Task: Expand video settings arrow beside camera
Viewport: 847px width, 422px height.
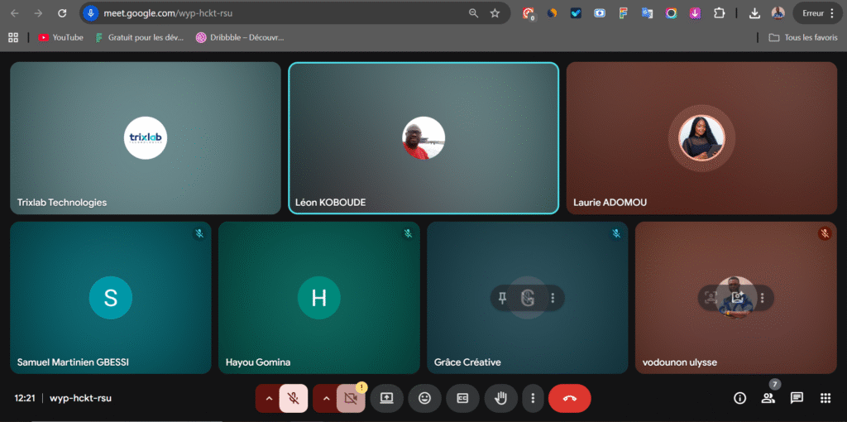Action: point(325,398)
